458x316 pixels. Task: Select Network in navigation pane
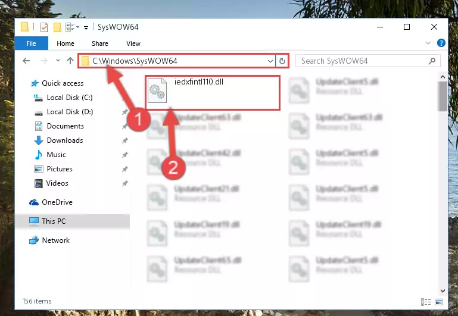(x=56, y=240)
